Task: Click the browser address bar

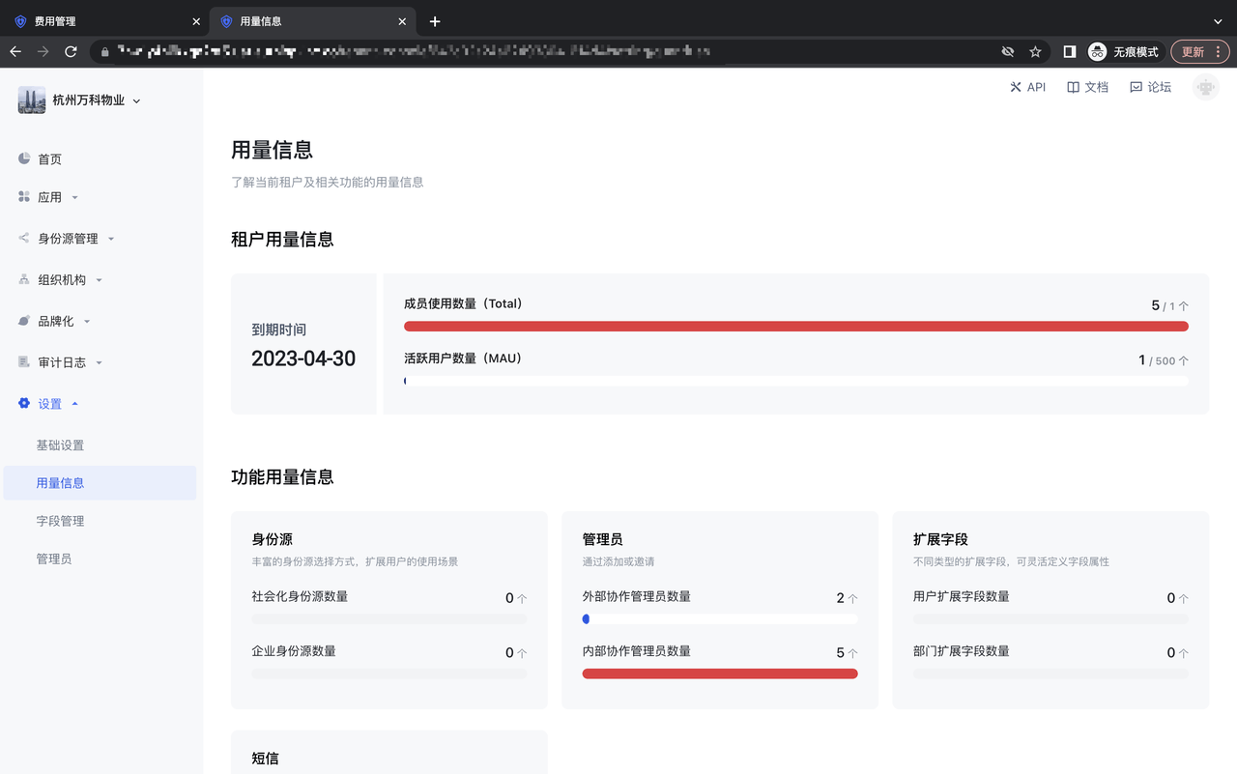Action: tap(551, 52)
